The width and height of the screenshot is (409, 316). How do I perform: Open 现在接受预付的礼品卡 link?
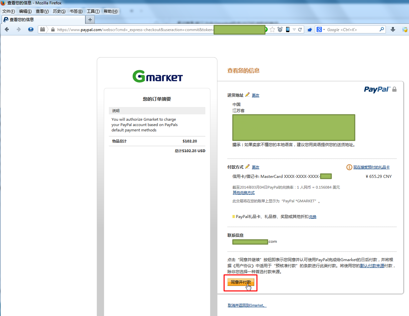click(371, 167)
